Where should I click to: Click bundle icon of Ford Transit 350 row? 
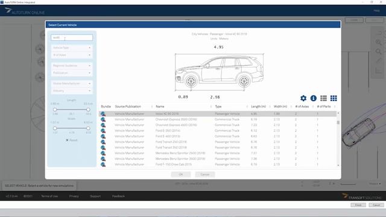pos(103,148)
